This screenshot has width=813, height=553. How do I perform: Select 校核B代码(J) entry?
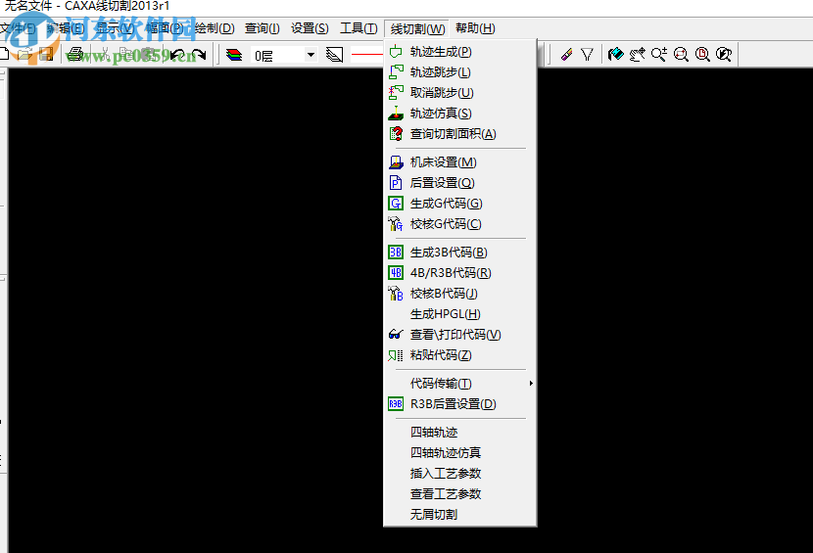460,294
